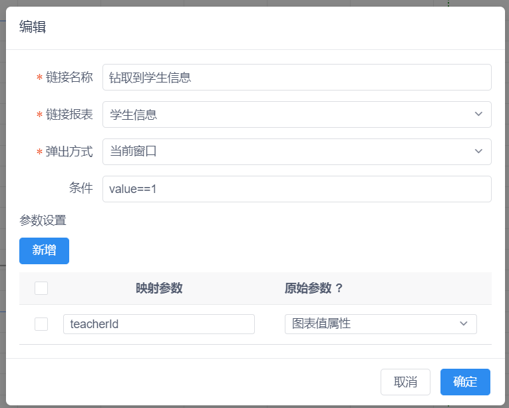The height and width of the screenshot is (408, 509).
Task: Click the 确定 button
Action: coord(465,381)
